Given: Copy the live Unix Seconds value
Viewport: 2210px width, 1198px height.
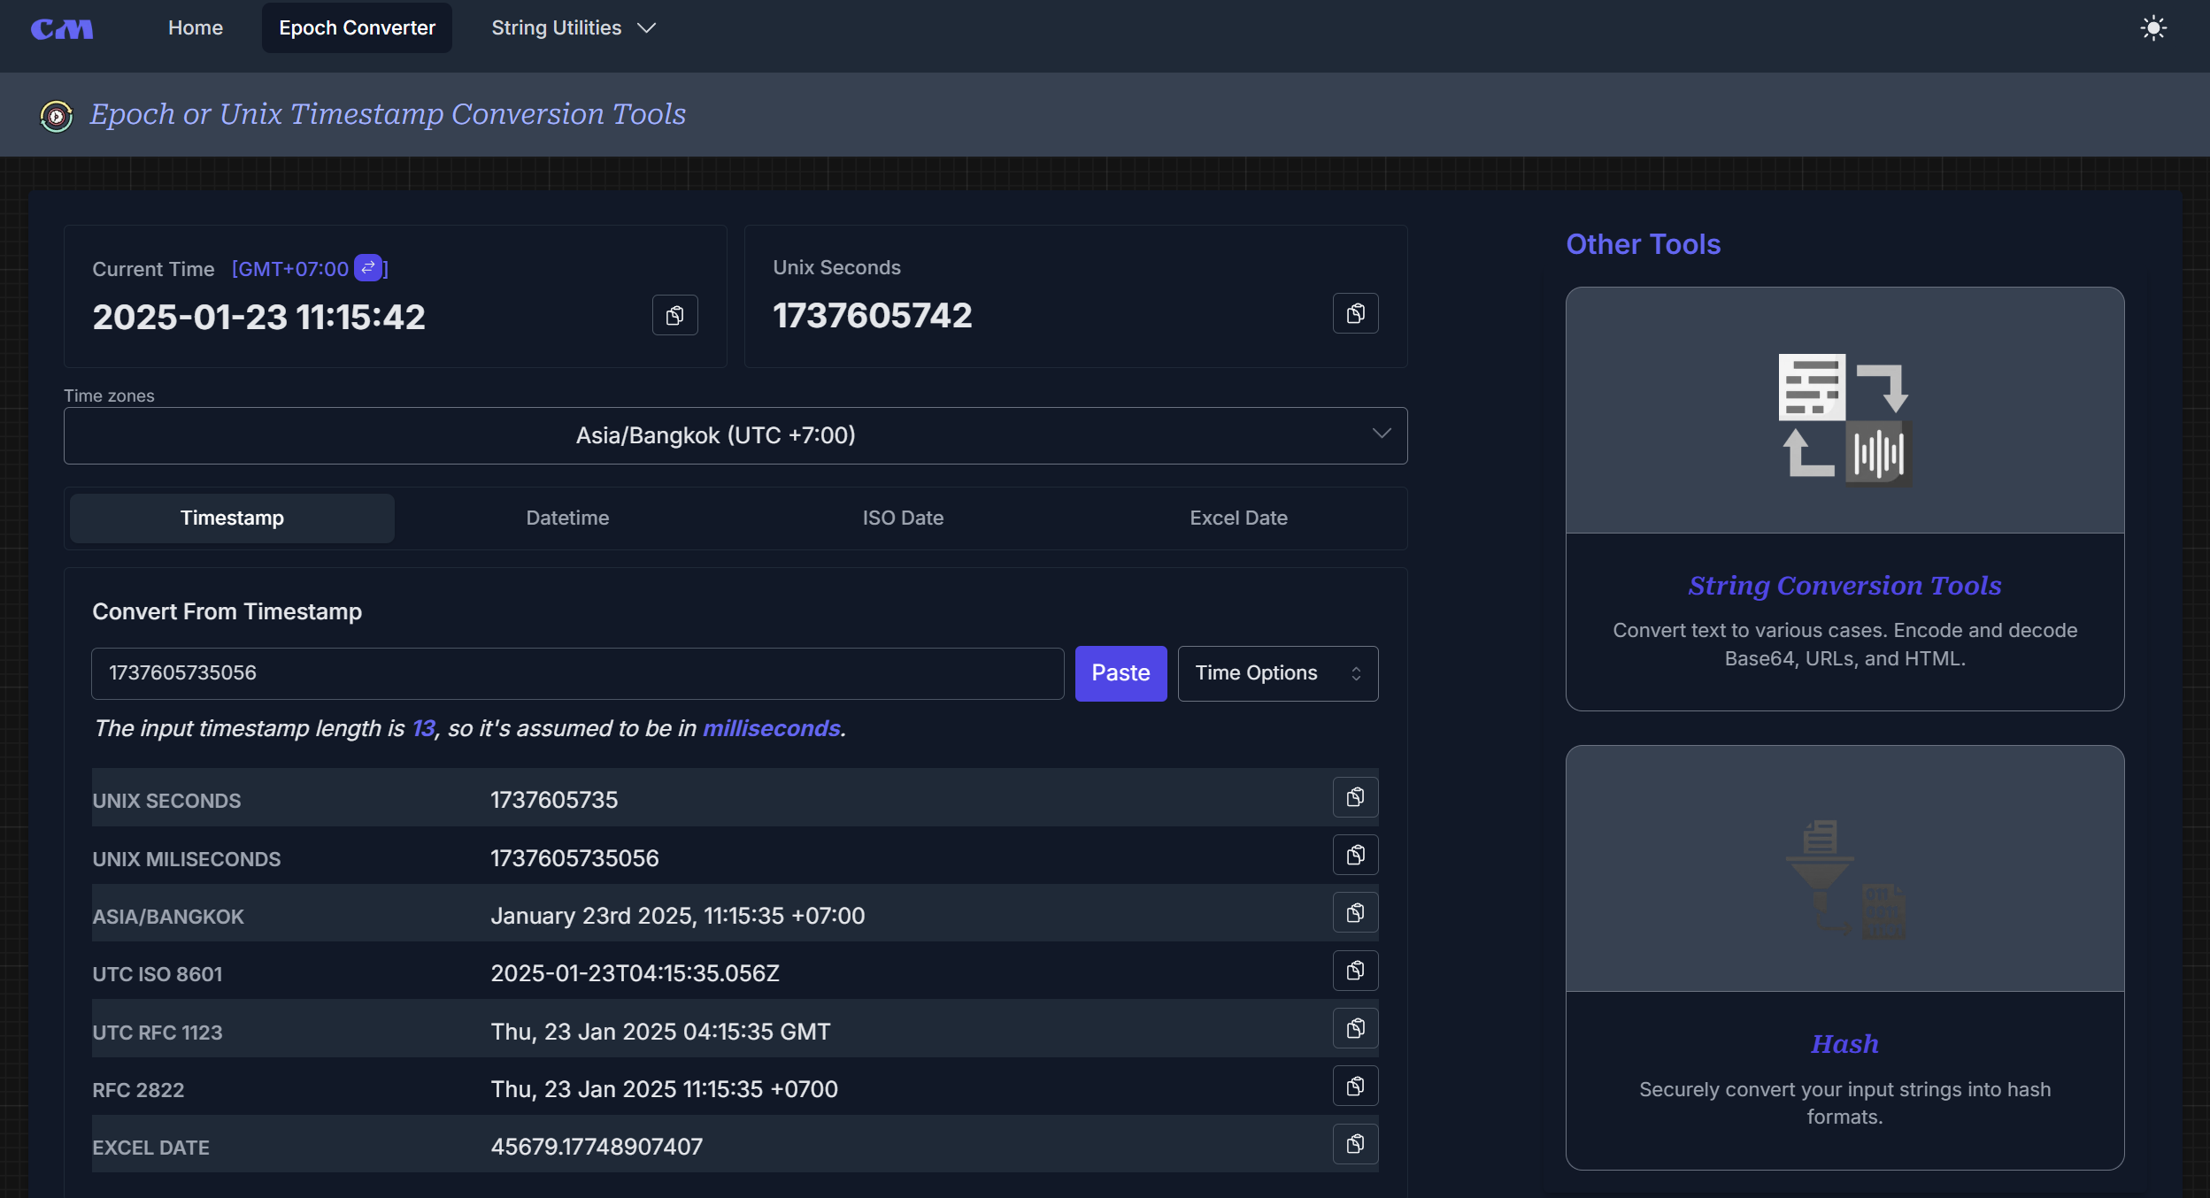Looking at the screenshot, I should tap(1355, 313).
